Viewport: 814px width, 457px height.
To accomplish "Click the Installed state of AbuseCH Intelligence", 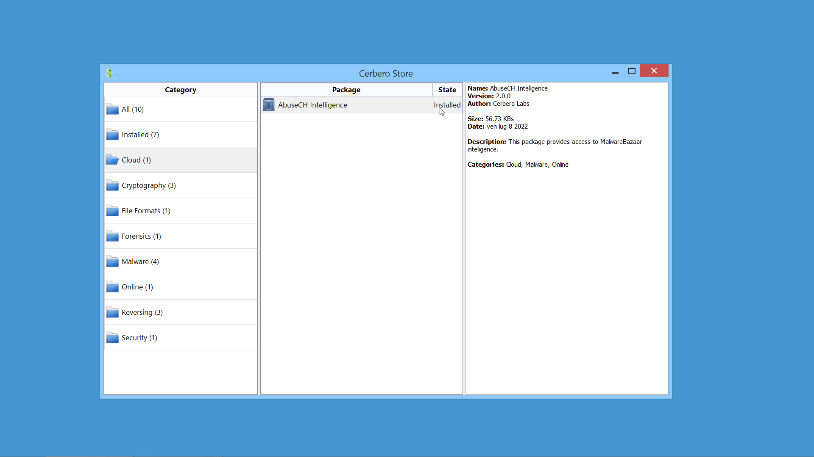I will pos(447,105).
